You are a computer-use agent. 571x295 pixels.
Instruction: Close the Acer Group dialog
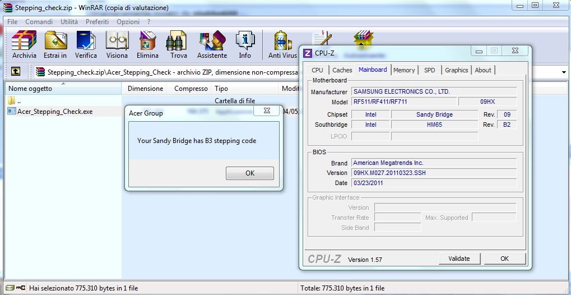[268, 110]
